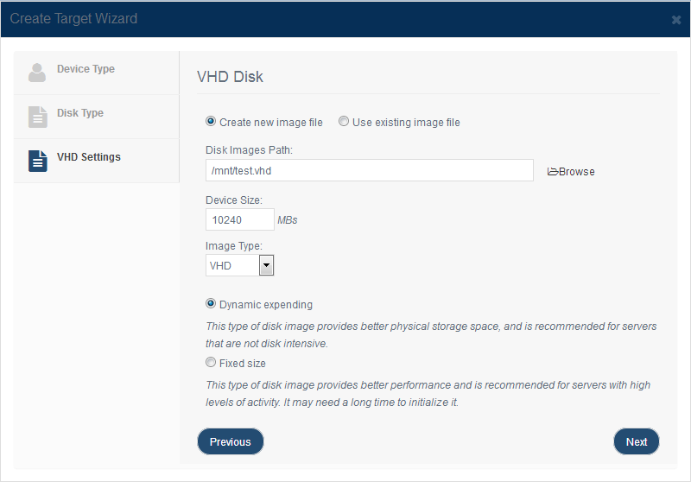
Task: Close the Create Target Wizard dialog
Action: pyautogui.click(x=676, y=20)
